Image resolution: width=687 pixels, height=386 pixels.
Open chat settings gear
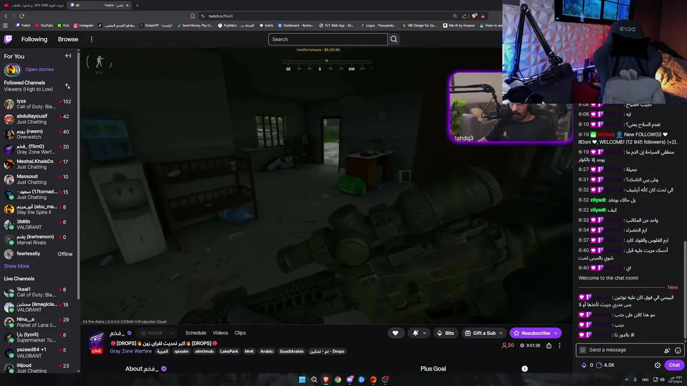pos(657,365)
